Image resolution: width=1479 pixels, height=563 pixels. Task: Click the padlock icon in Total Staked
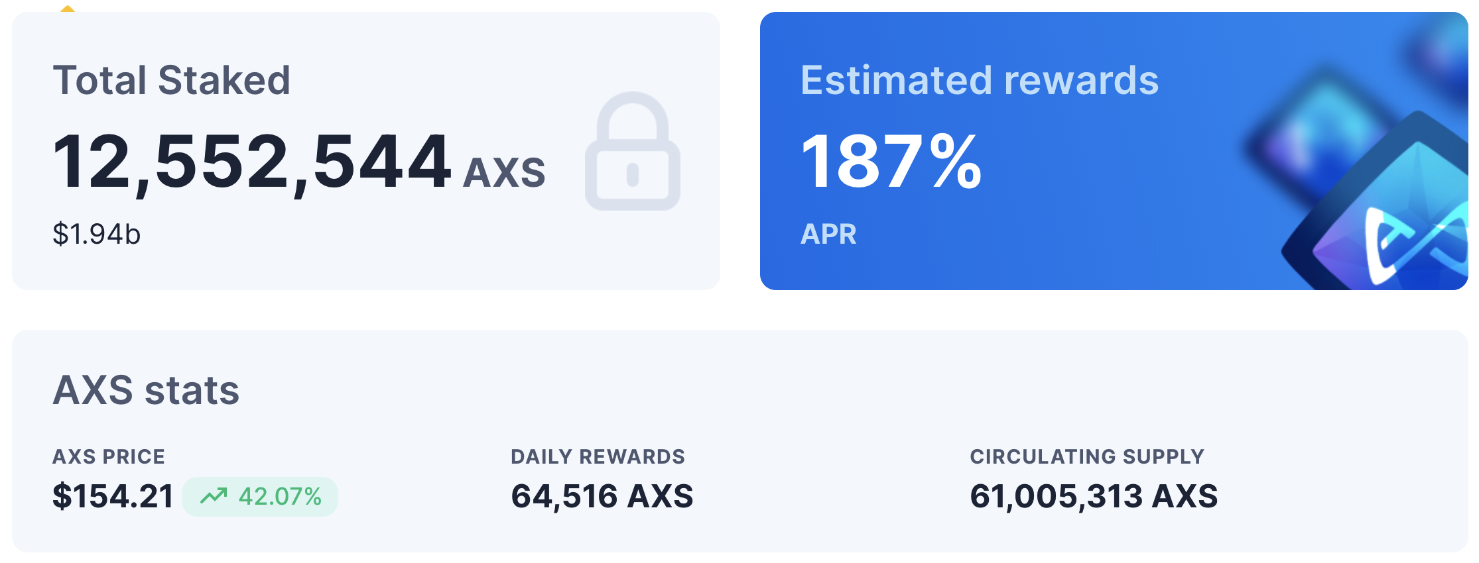[633, 151]
